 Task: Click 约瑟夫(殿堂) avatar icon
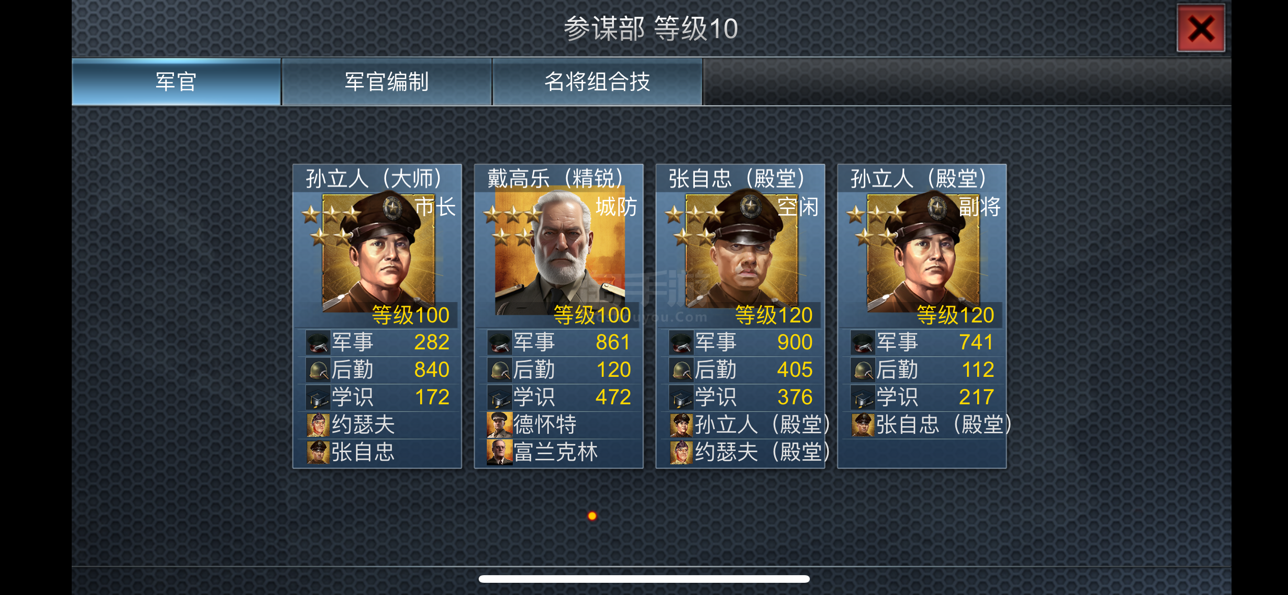(681, 453)
